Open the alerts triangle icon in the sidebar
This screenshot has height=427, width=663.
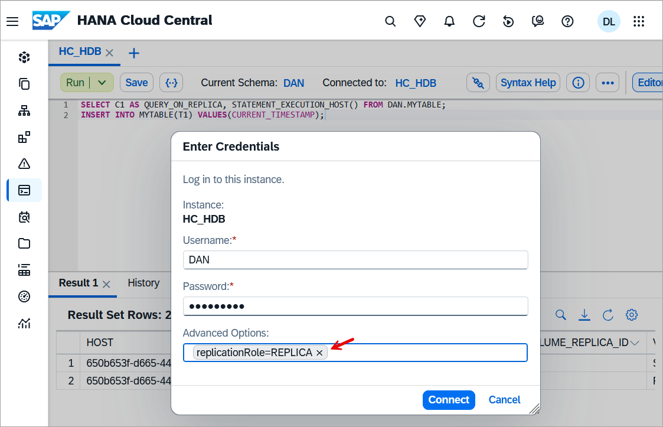tap(24, 164)
